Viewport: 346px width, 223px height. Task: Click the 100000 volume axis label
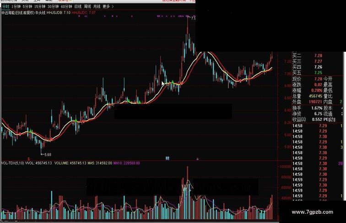coord(285,167)
